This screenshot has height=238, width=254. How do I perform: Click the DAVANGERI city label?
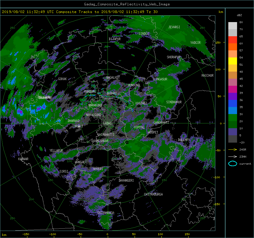[126, 181]
